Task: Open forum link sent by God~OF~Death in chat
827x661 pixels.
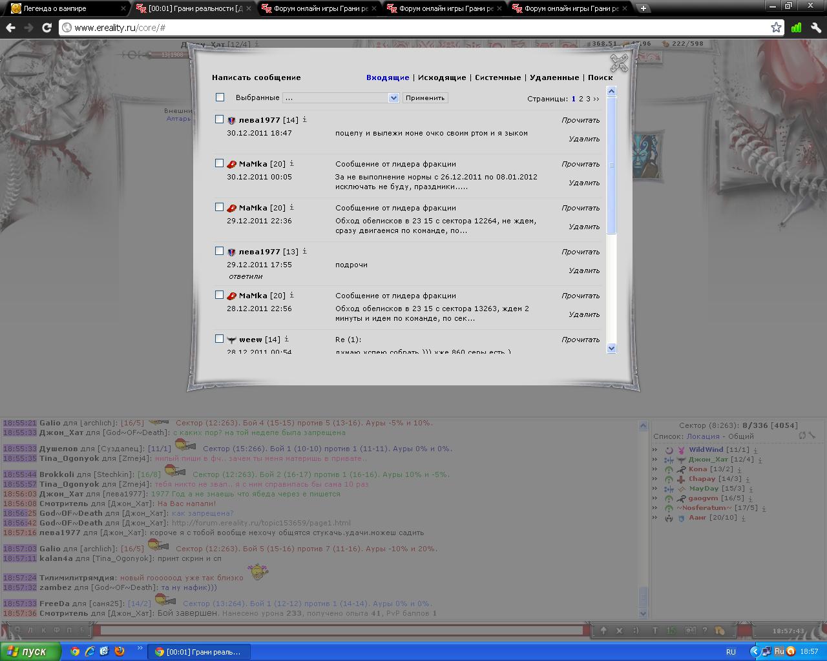Action: point(261,523)
